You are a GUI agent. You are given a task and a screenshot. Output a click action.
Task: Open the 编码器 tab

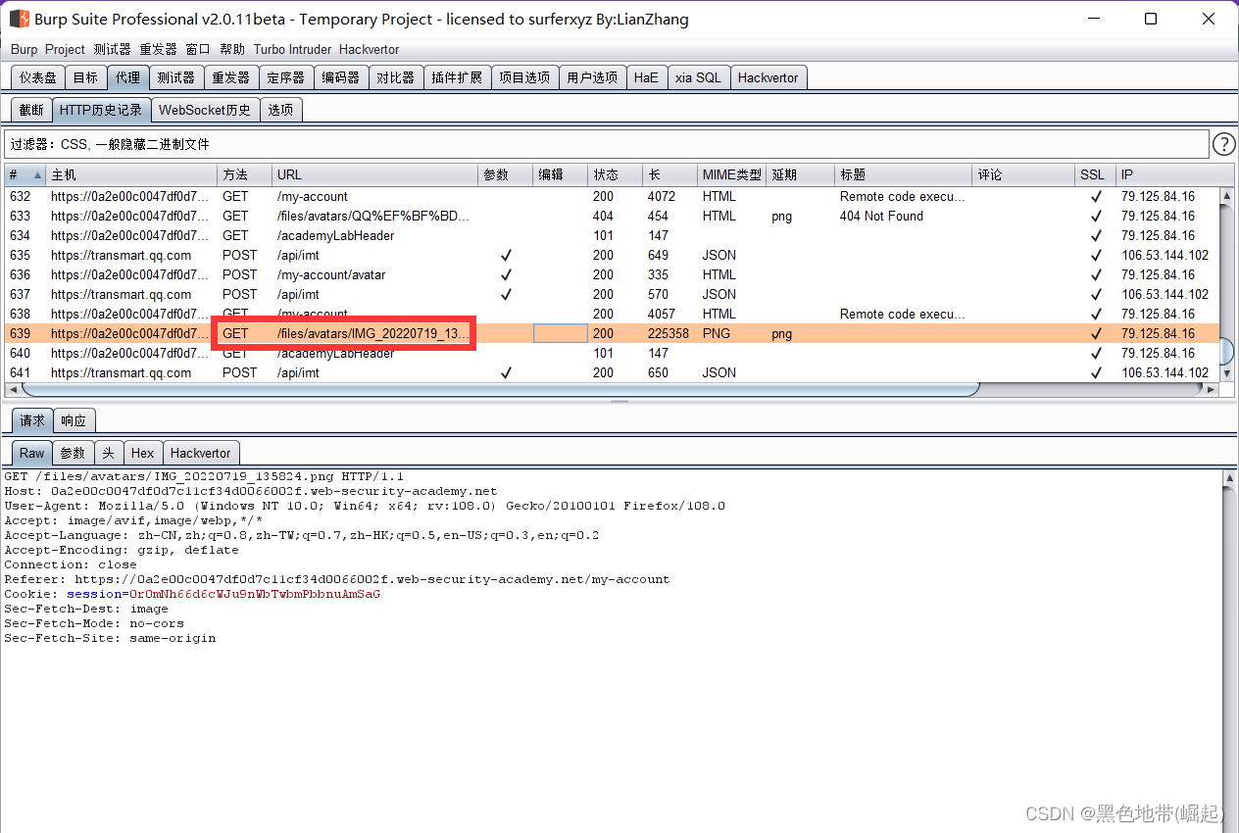(341, 77)
